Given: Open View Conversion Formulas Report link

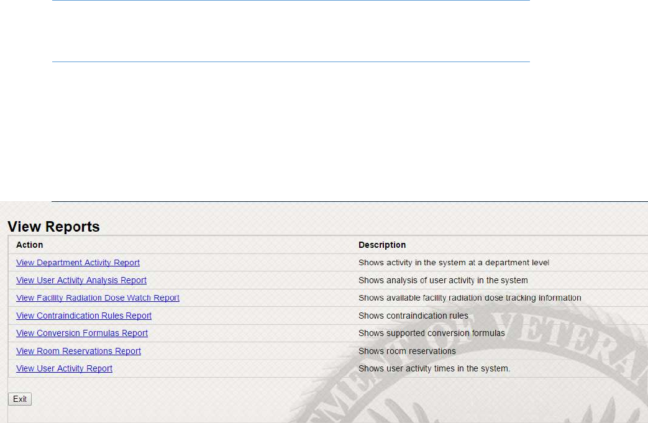Looking at the screenshot, I should pyautogui.click(x=82, y=334).
